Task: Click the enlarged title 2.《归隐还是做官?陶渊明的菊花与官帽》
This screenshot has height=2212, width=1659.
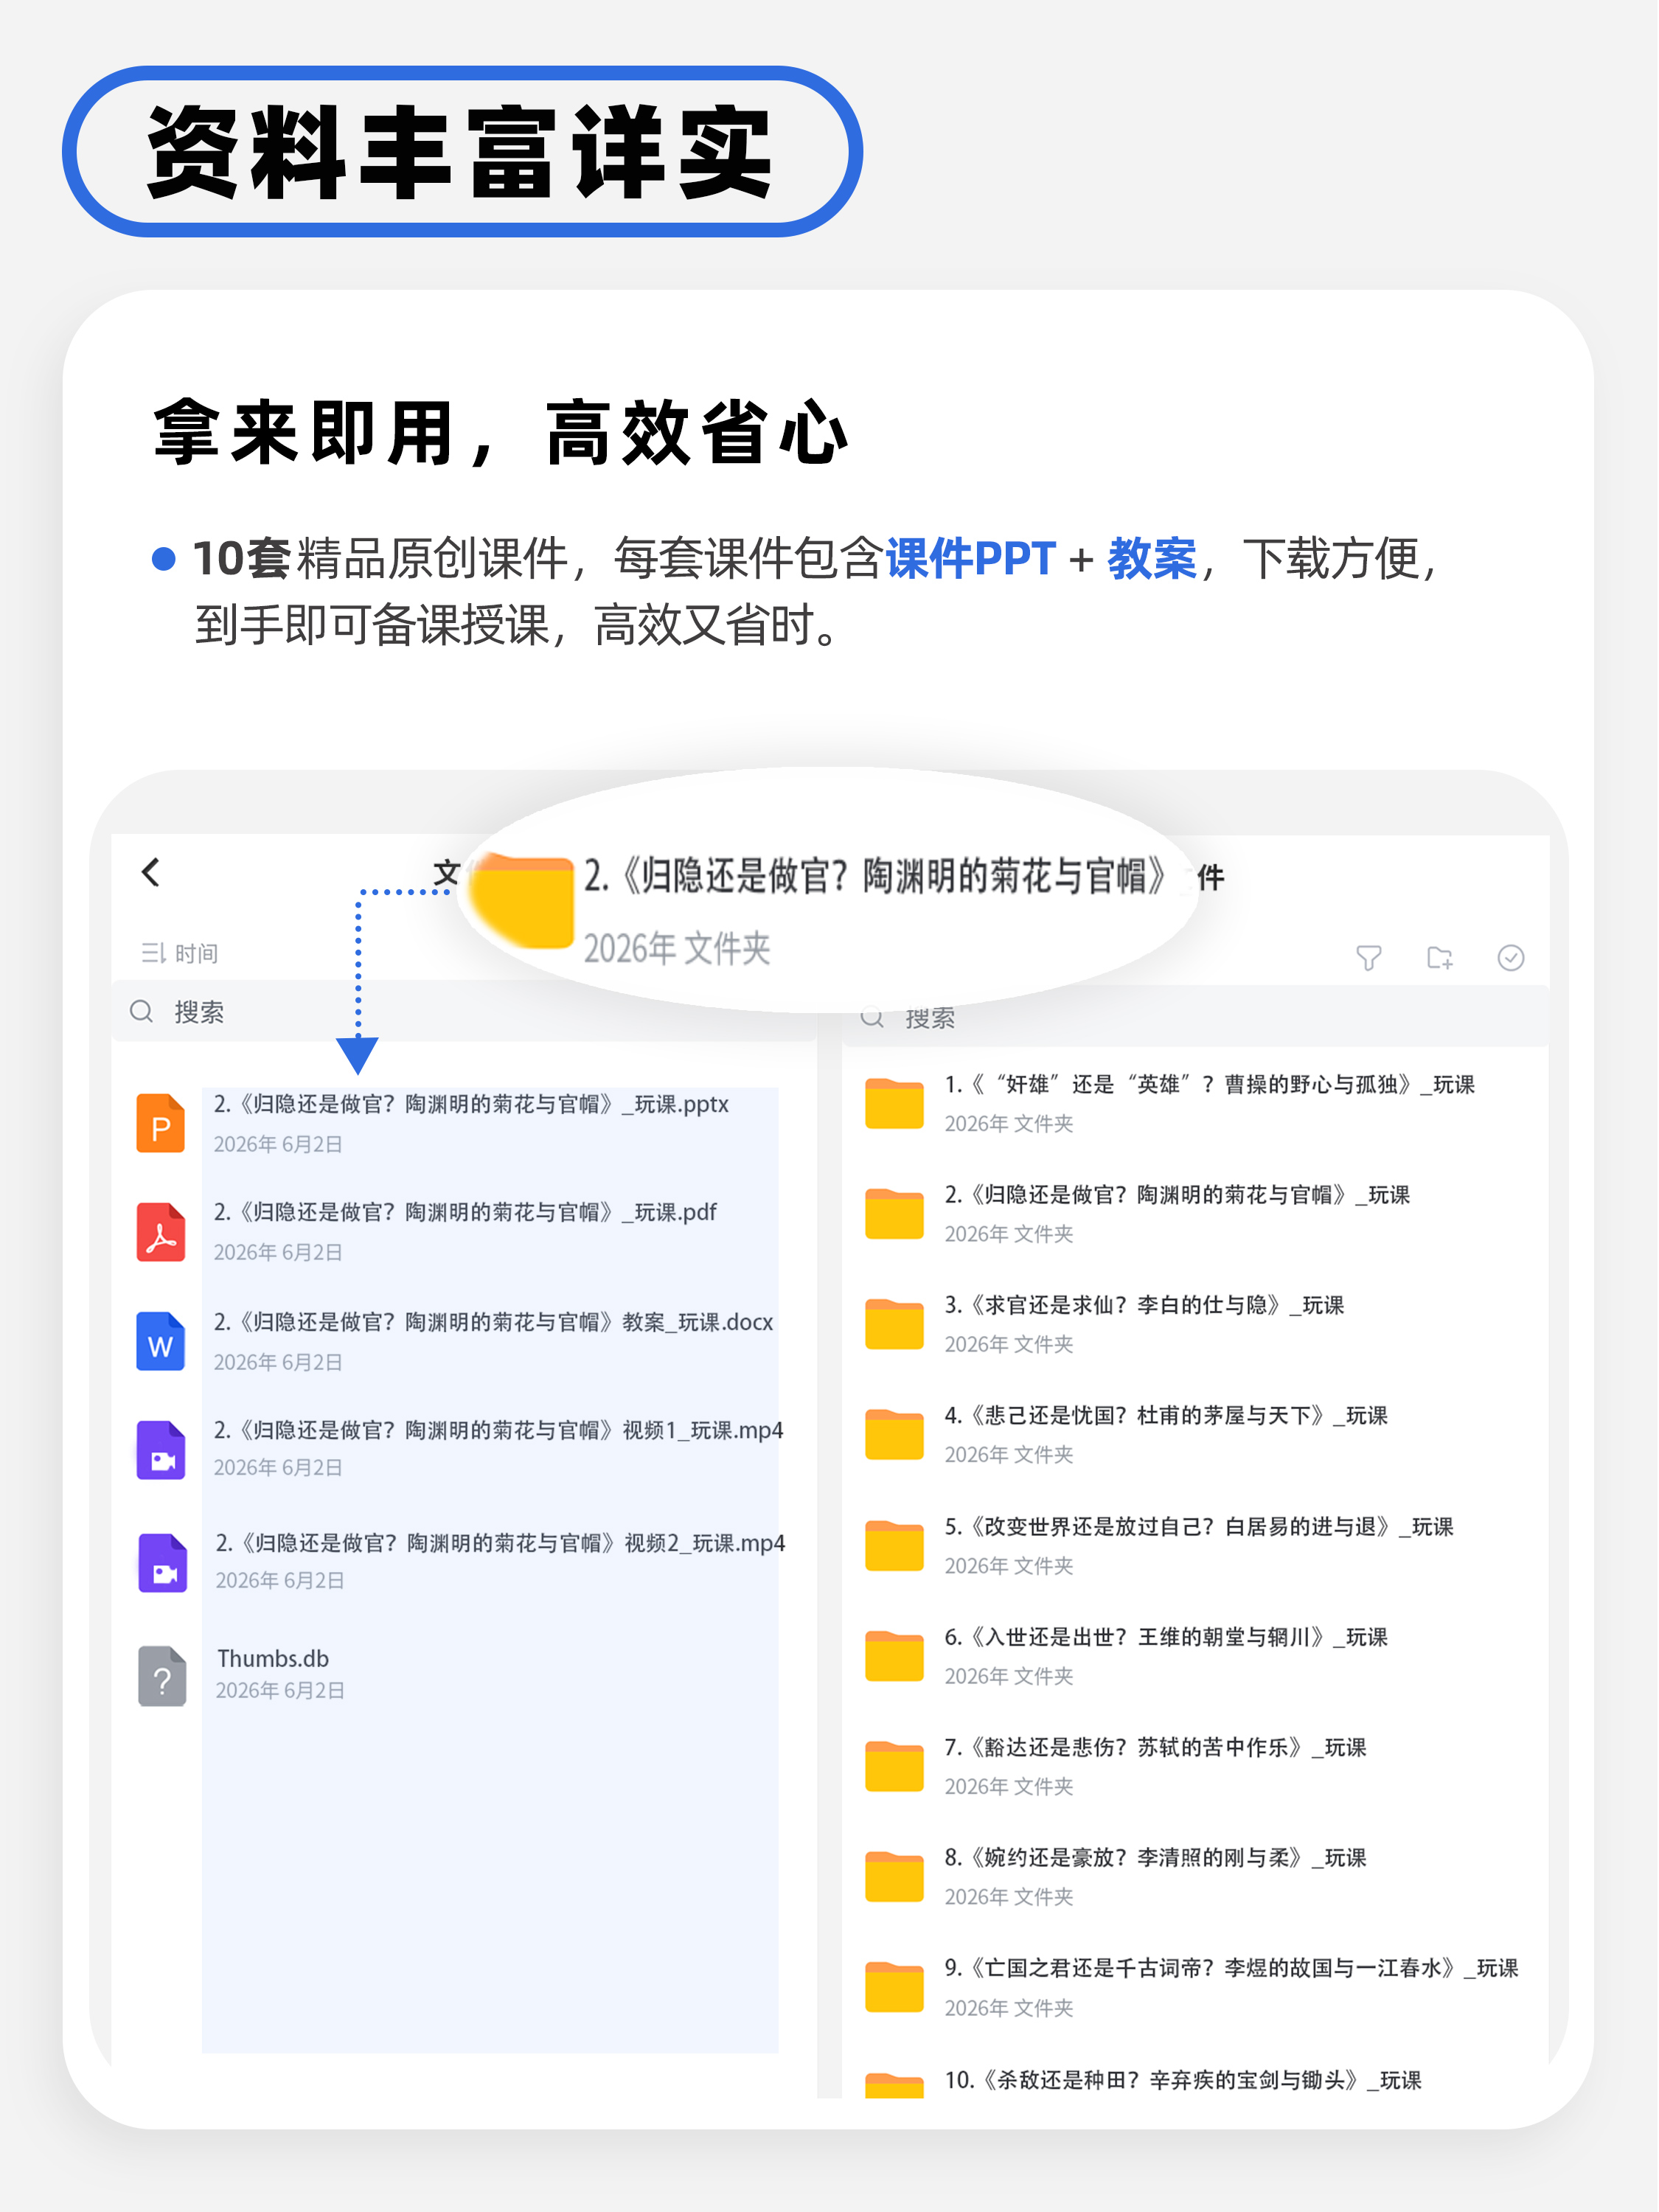Action: [x=875, y=875]
